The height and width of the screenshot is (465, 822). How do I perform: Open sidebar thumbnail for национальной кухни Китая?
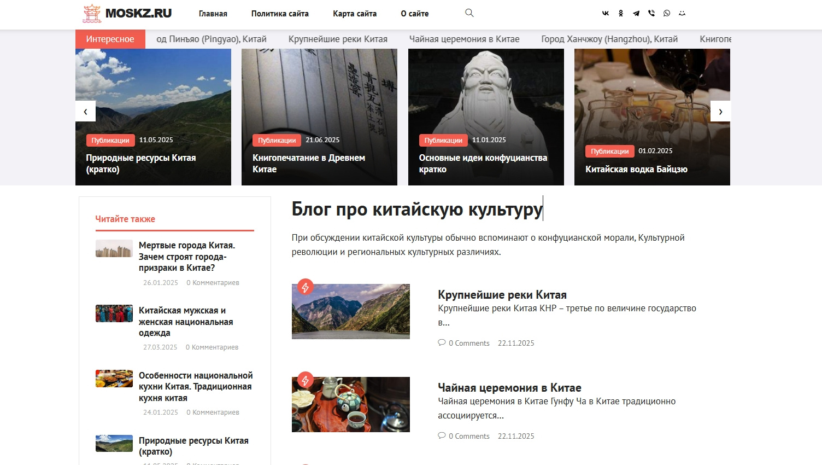pos(114,379)
